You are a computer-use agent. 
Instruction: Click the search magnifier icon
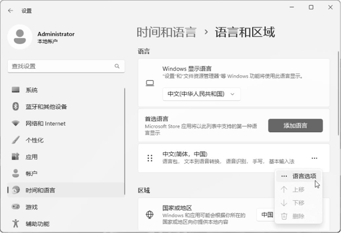click(117, 66)
